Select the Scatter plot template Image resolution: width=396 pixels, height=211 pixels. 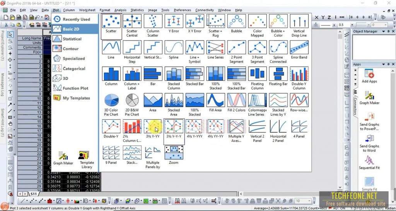click(x=111, y=24)
